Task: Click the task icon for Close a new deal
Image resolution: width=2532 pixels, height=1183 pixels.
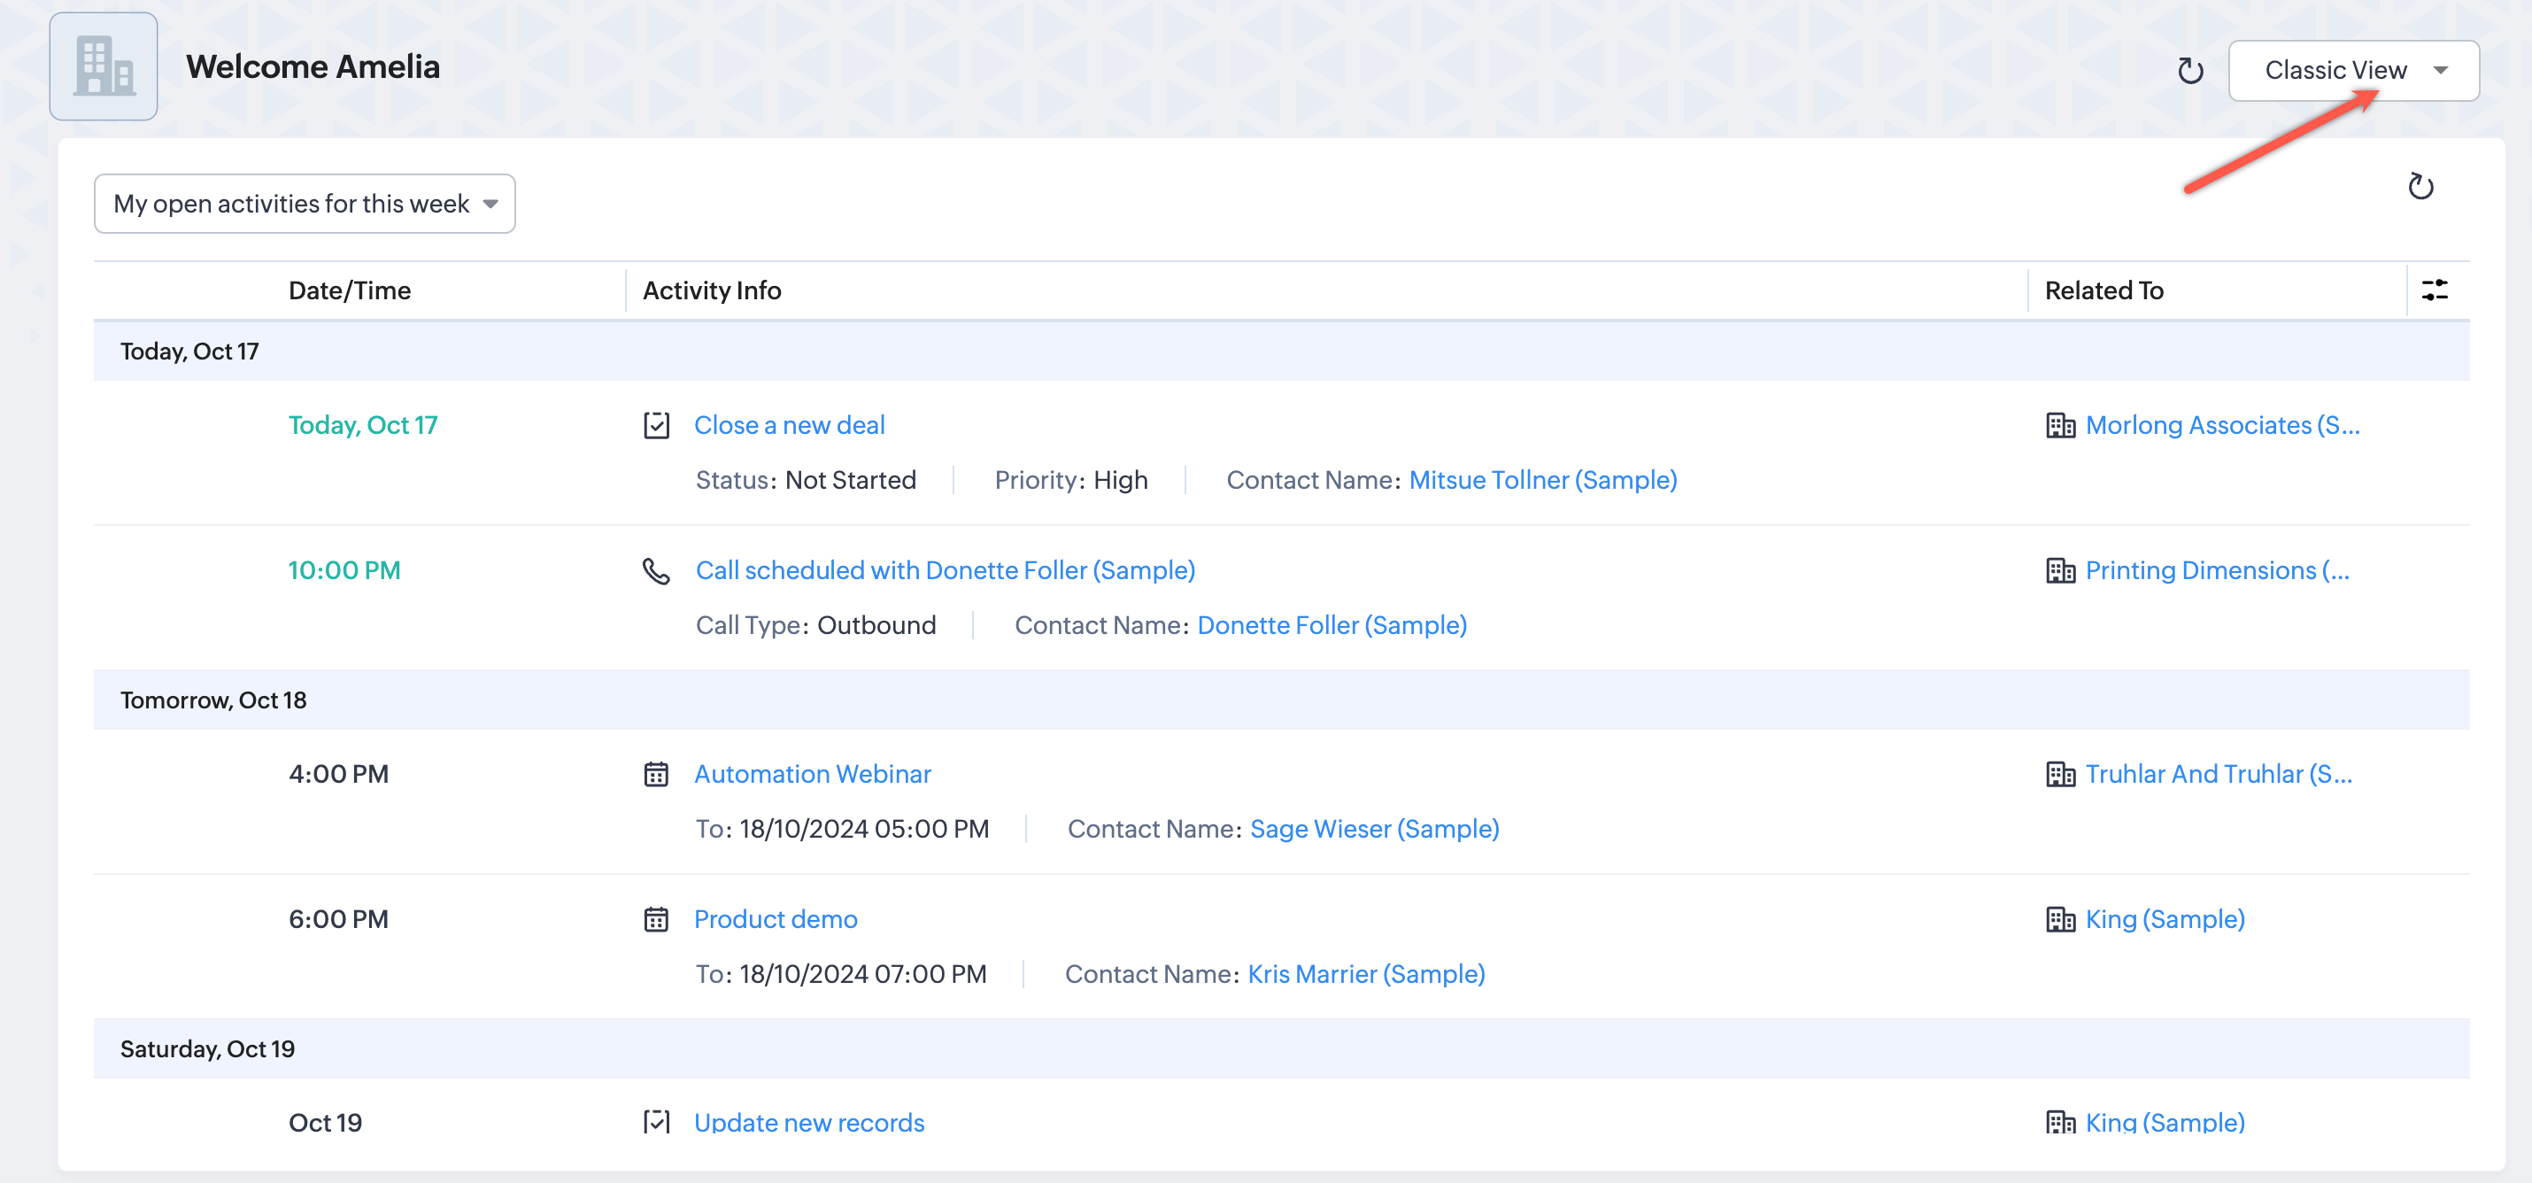Action: pyautogui.click(x=657, y=425)
